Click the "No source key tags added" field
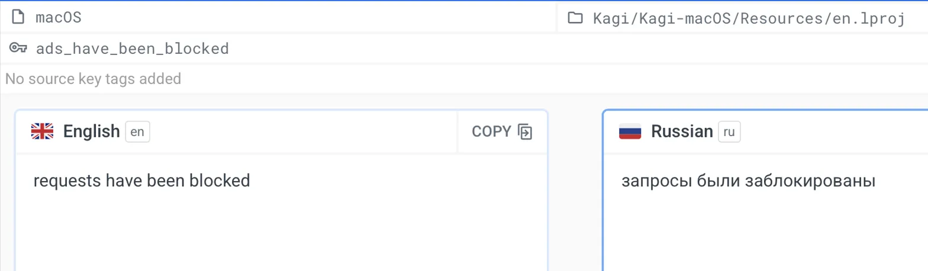 point(93,79)
